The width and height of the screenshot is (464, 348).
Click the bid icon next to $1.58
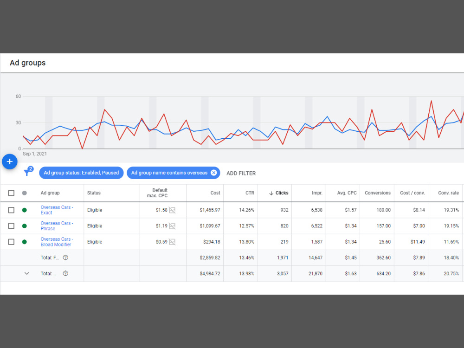pos(172,210)
